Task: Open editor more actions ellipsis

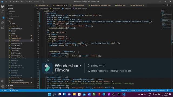Action: (x=171, y=5)
